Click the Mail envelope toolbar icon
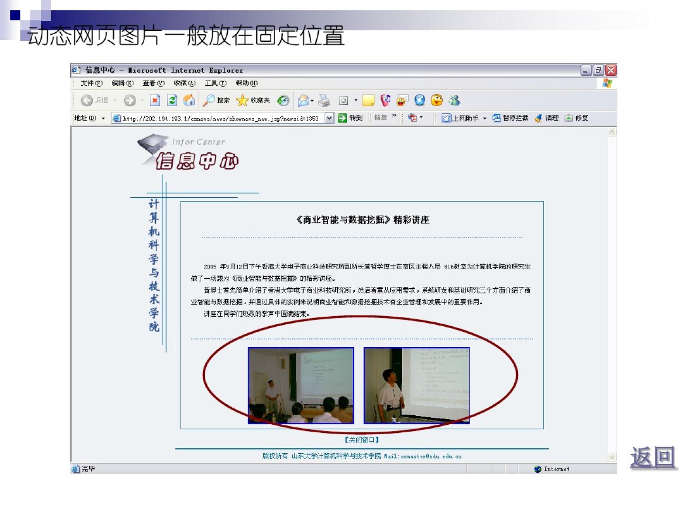This screenshot has height=512, width=683. point(303,101)
